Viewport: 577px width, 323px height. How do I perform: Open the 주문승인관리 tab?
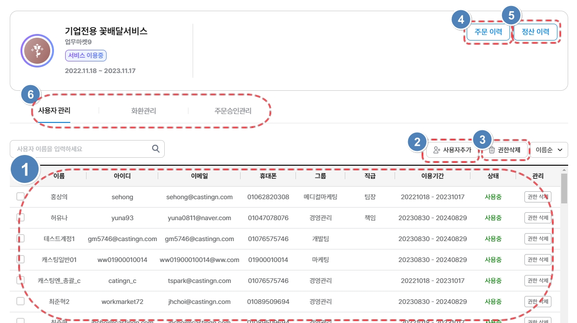233,111
